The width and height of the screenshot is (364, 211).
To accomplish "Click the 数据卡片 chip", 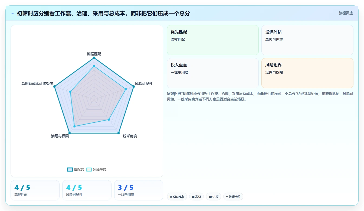I will [x=233, y=197].
